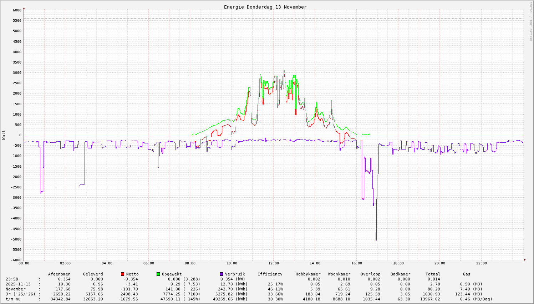Click the y-axis top arrow marker
Screen dimensions: 534x304
24,8
